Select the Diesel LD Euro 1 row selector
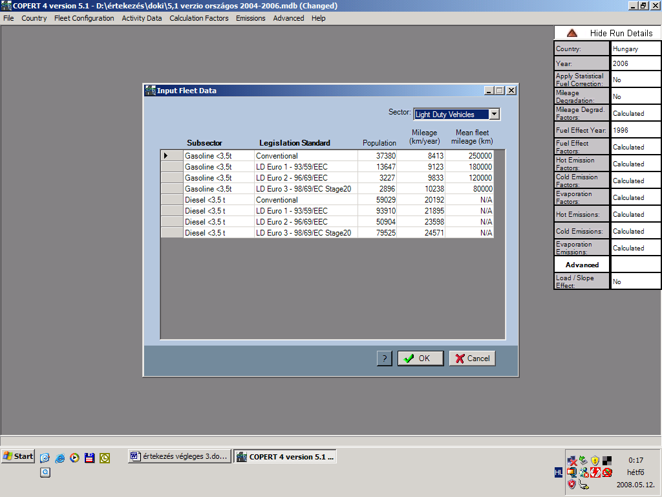This screenshot has height=497, width=662. [x=172, y=210]
